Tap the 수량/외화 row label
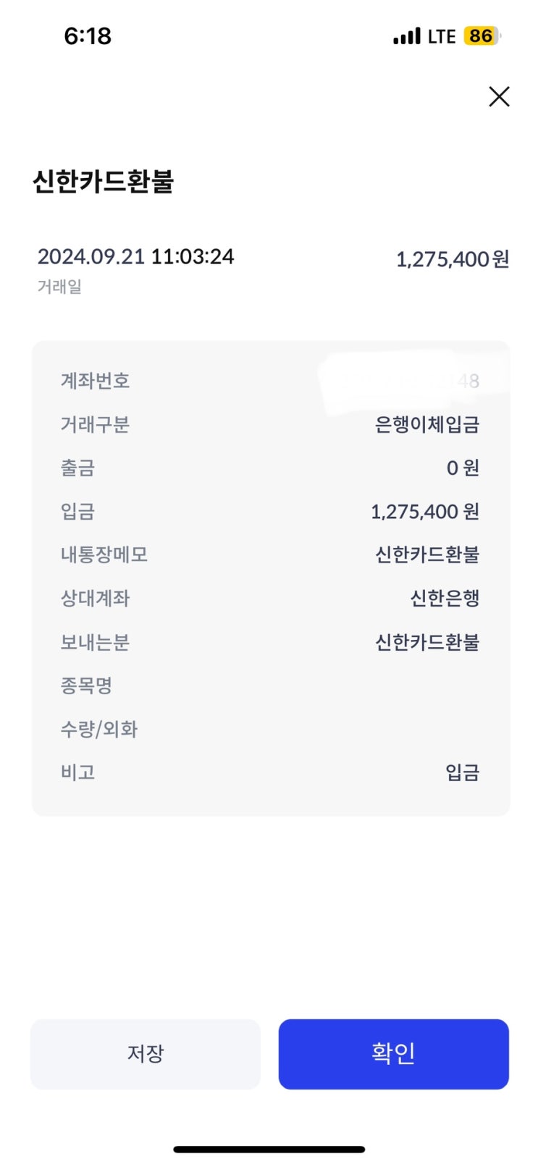Screen dimensions: 538x1164 pyautogui.click(x=99, y=729)
